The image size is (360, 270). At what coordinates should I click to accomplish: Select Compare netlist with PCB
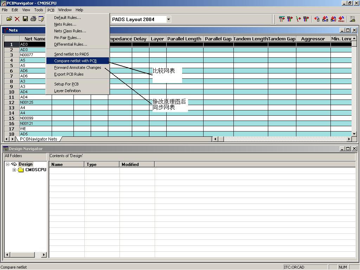click(78, 61)
